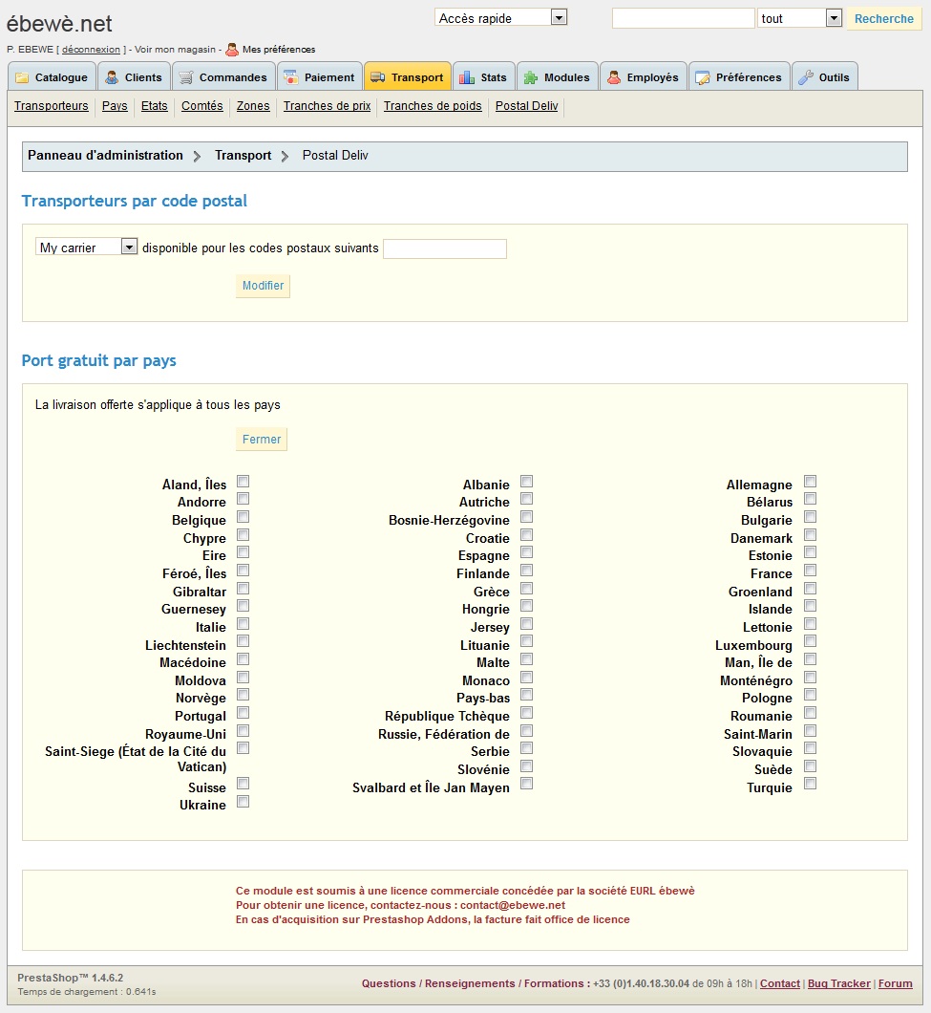Screen dimensions: 931x1013
Task: Check the Pays-bas checkbox
Action: pyautogui.click(x=527, y=695)
